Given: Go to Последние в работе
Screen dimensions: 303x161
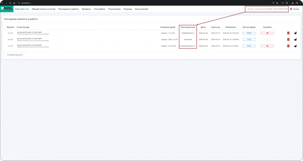Looking at the screenshot, I should pos(69,9).
